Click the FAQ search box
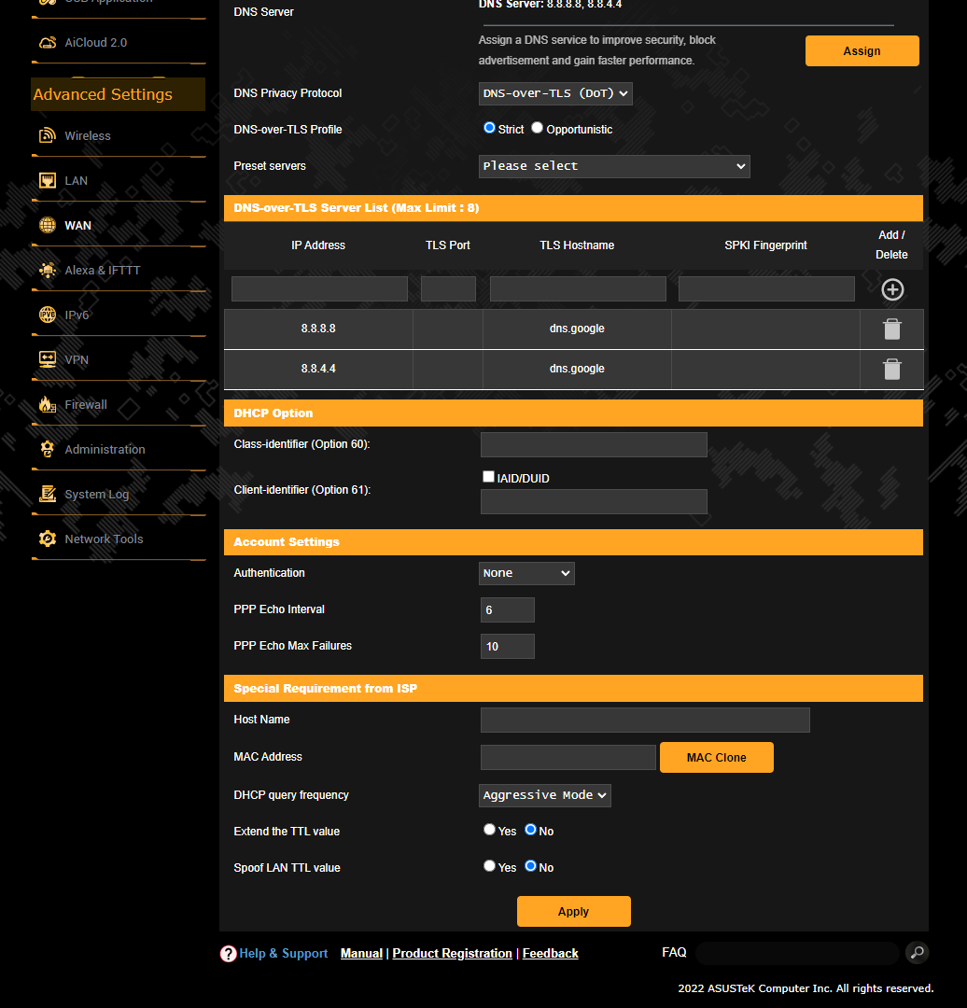This screenshot has height=1008, width=967. [797, 953]
